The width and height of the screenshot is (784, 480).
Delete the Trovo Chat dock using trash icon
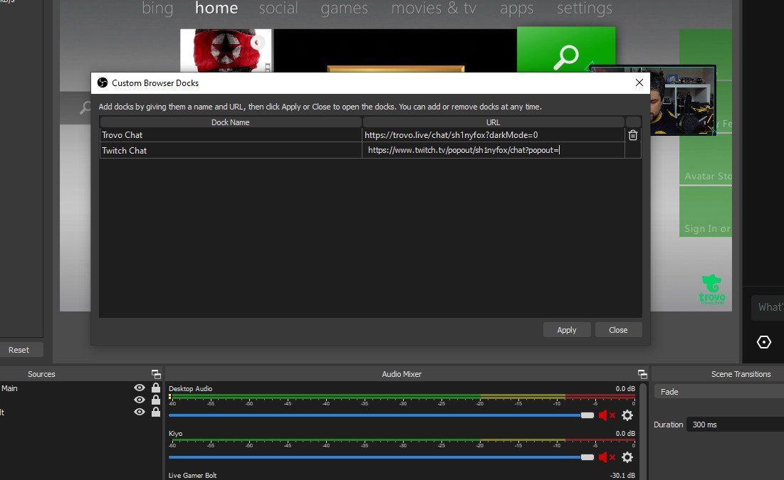pyautogui.click(x=632, y=134)
